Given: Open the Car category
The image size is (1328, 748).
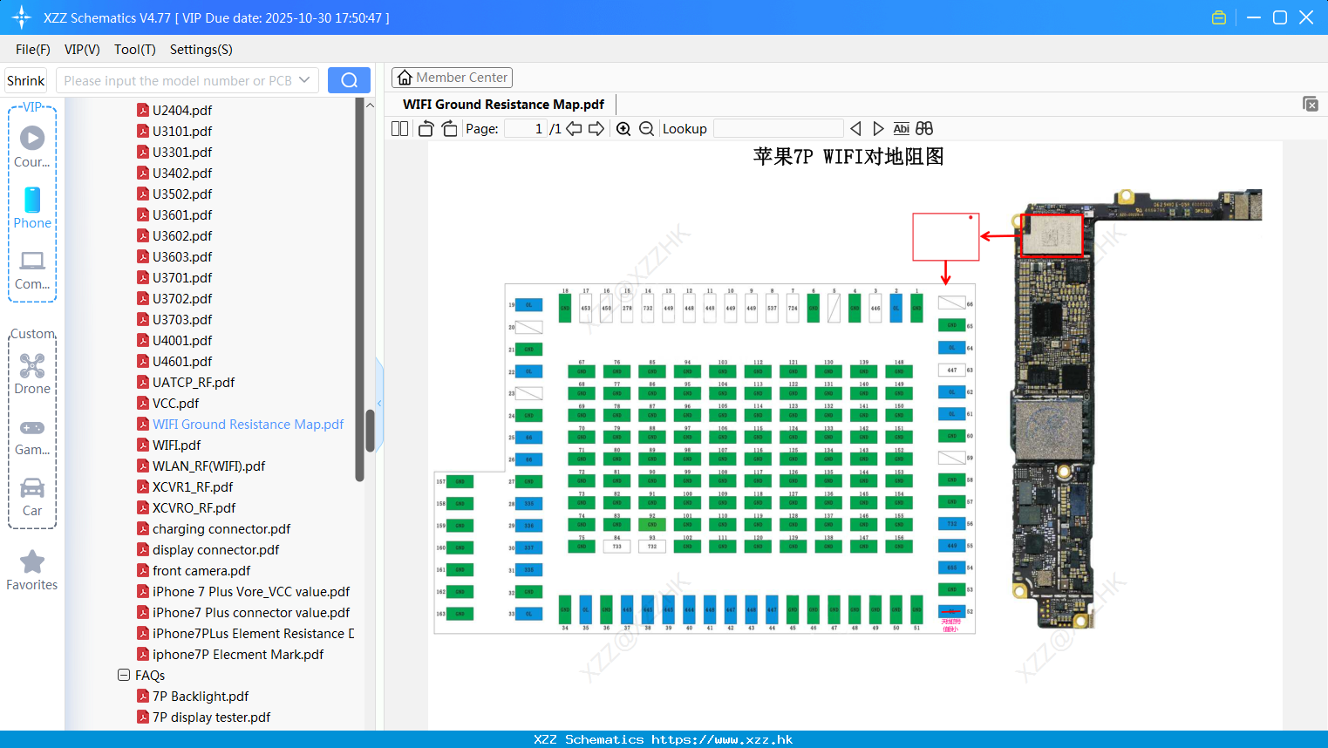Looking at the screenshot, I should [x=32, y=497].
